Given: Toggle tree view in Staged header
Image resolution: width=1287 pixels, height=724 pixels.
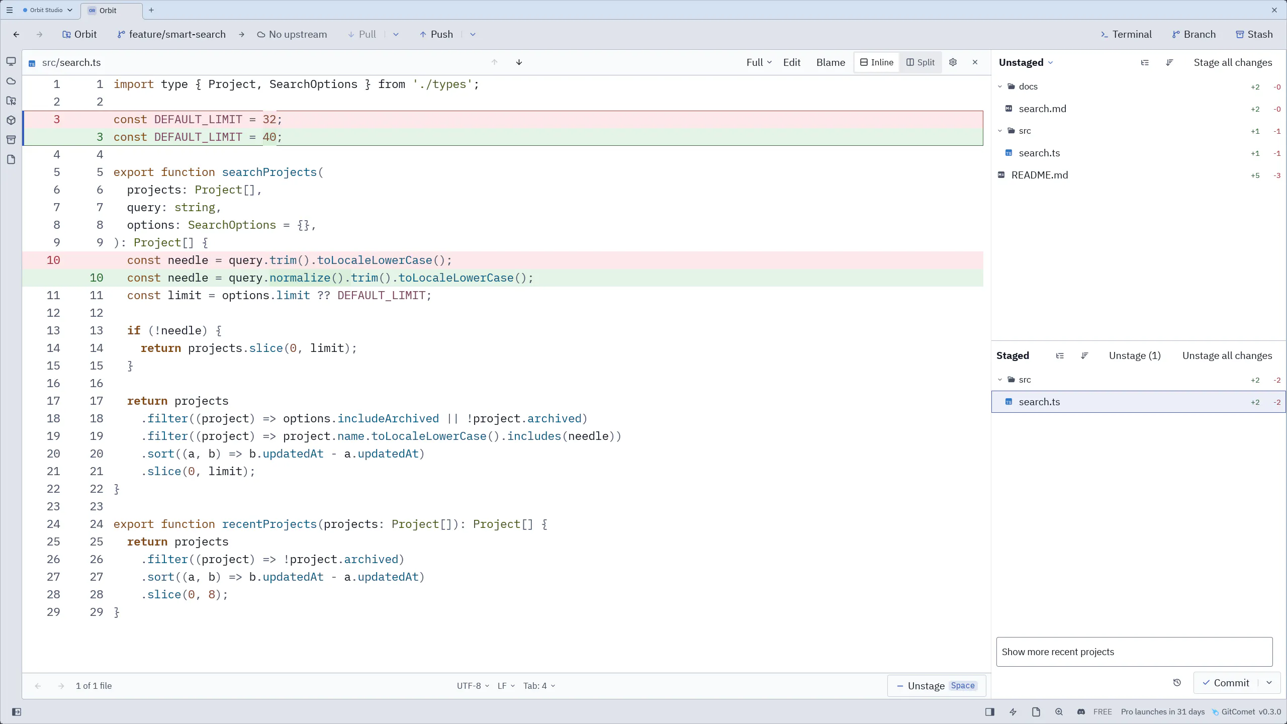Looking at the screenshot, I should tap(1060, 356).
